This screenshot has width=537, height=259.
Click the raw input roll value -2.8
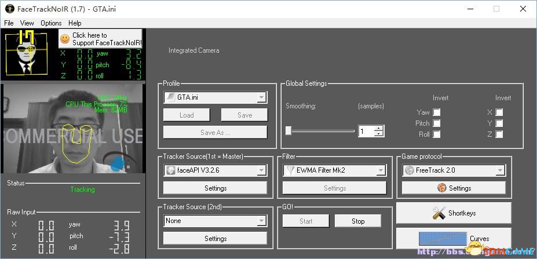point(119,248)
